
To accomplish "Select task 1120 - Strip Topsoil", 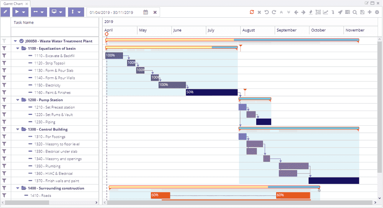I will tap(50, 63).
